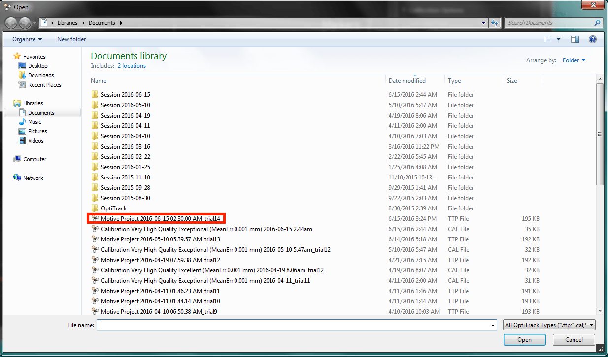Select Videos library icon
Screen dimensions: 608x357
pyautogui.click(x=22, y=141)
